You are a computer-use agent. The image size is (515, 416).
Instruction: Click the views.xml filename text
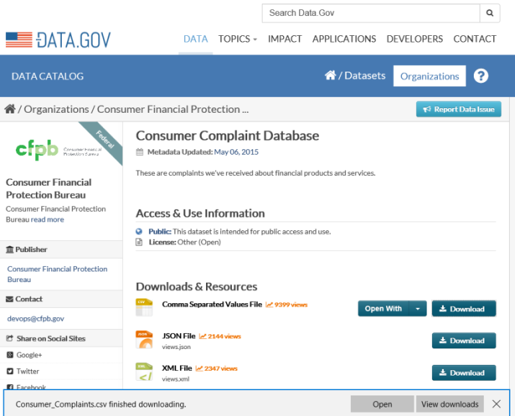tap(175, 379)
